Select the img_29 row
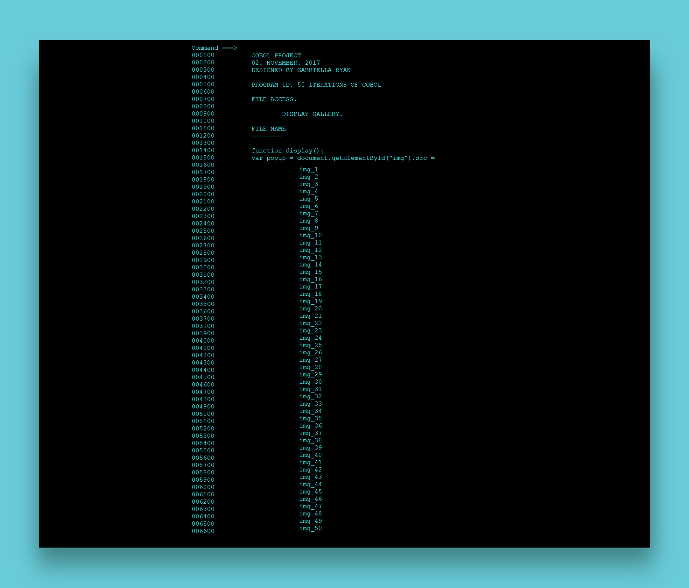The image size is (689, 588). click(310, 374)
